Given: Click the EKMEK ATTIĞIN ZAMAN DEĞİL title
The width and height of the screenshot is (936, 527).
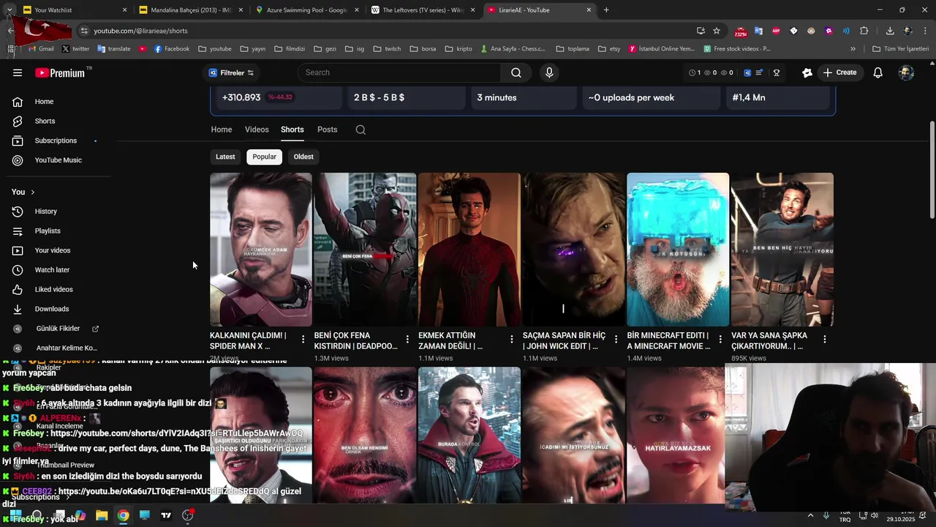Looking at the screenshot, I should point(450,341).
